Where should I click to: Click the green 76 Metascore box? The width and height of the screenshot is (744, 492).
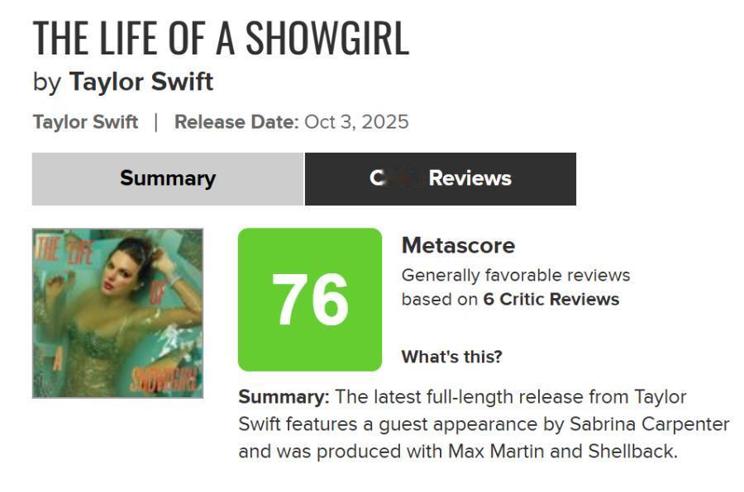(x=310, y=300)
